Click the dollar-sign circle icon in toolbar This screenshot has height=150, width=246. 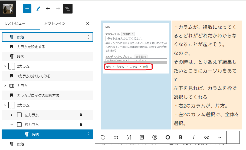155,137
